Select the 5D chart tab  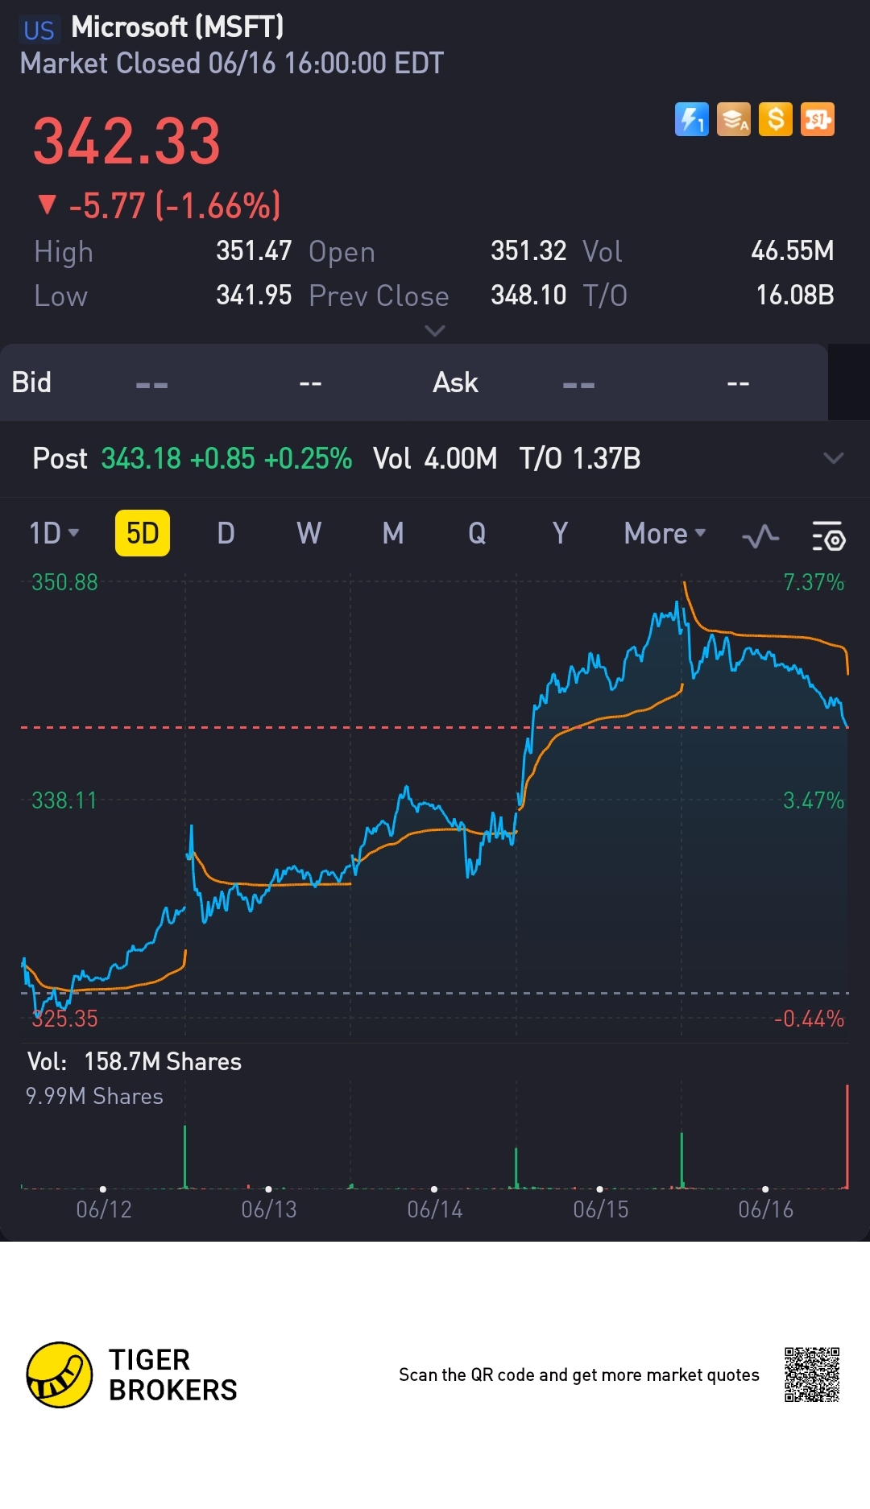point(143,533)
